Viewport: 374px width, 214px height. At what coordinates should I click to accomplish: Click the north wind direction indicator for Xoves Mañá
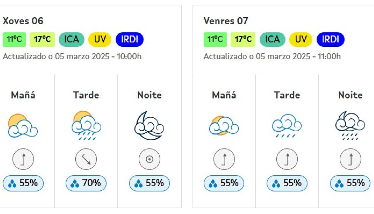click(x=23, y=159)
